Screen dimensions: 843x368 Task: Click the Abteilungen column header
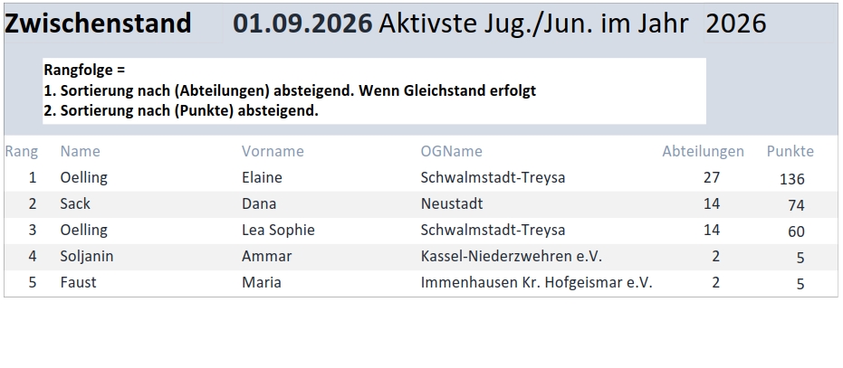click(703, 152)
